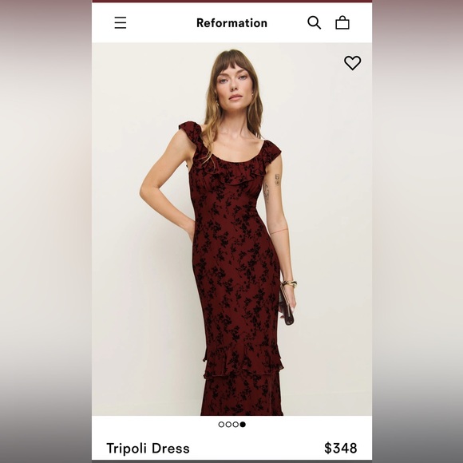
Task: Go to the Reformation home logo
Action: (231, 23)
